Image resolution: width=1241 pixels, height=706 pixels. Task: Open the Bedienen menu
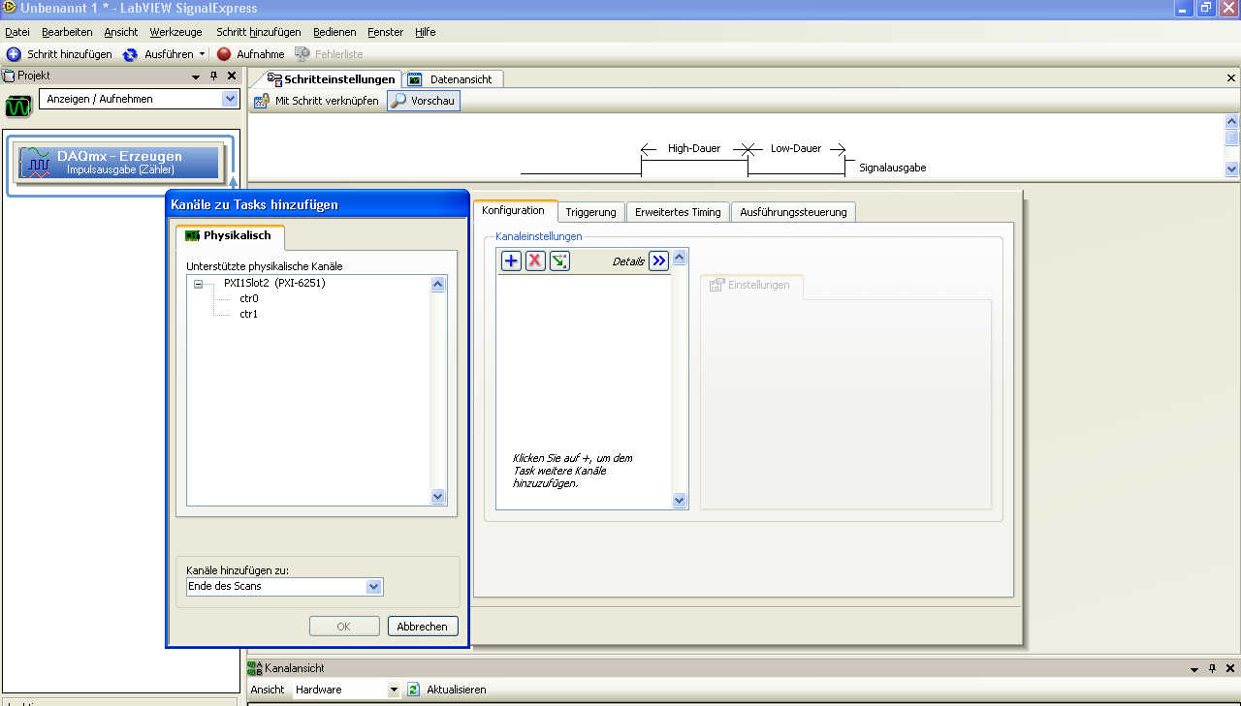click(334, 32)
